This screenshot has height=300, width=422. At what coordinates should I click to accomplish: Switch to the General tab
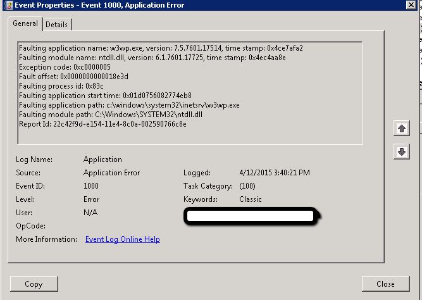(x=25, y=23)
